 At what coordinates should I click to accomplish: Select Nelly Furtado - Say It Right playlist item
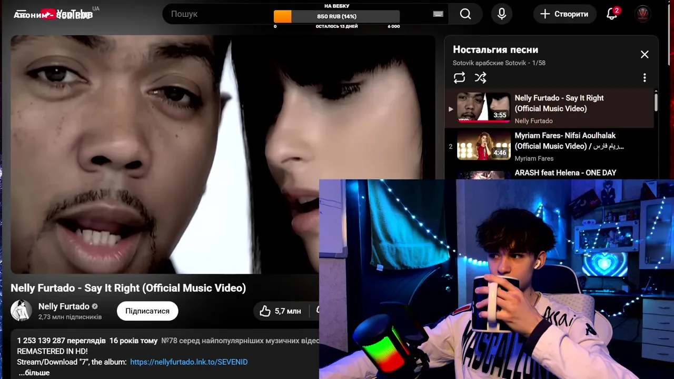tap(550, 108)
